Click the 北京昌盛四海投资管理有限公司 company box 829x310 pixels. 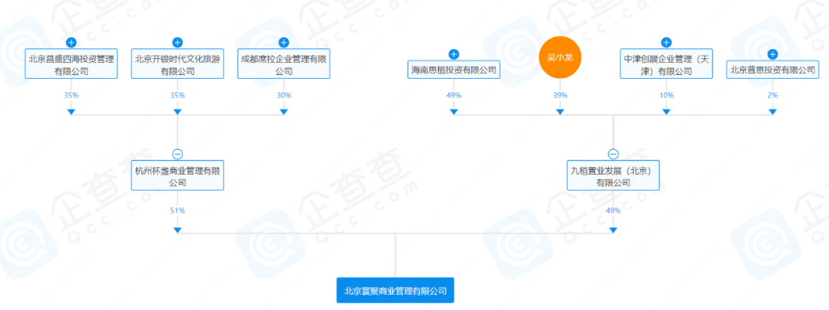click(x=71, y=64)
